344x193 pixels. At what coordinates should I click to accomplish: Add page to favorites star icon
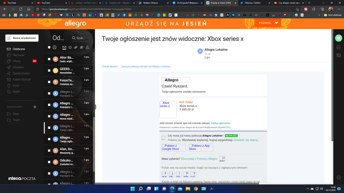point(297,9)
